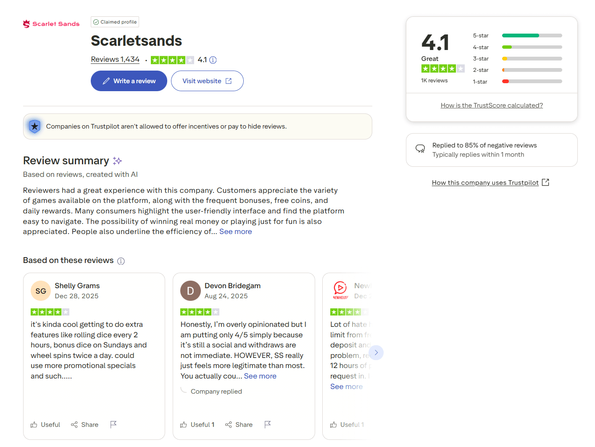This screenshot has width=595, height=447.
Task: Expand Devon Bridegam's review text
Action: click(260, 376)
